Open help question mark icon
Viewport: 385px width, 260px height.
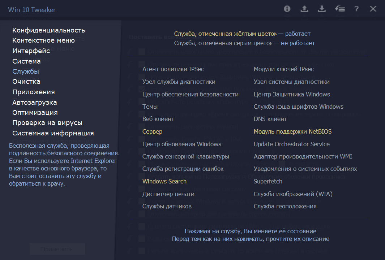tap(356, 9)
